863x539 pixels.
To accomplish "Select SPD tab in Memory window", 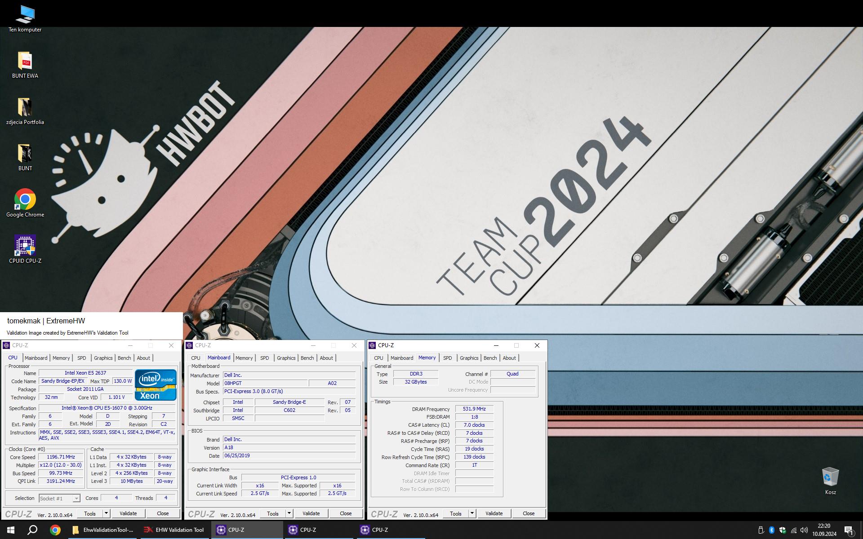I will [447, 358].
